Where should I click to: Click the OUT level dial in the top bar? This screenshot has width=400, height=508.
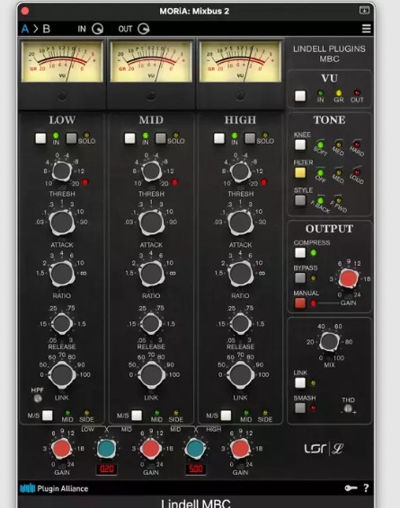[x=144, y=29]
